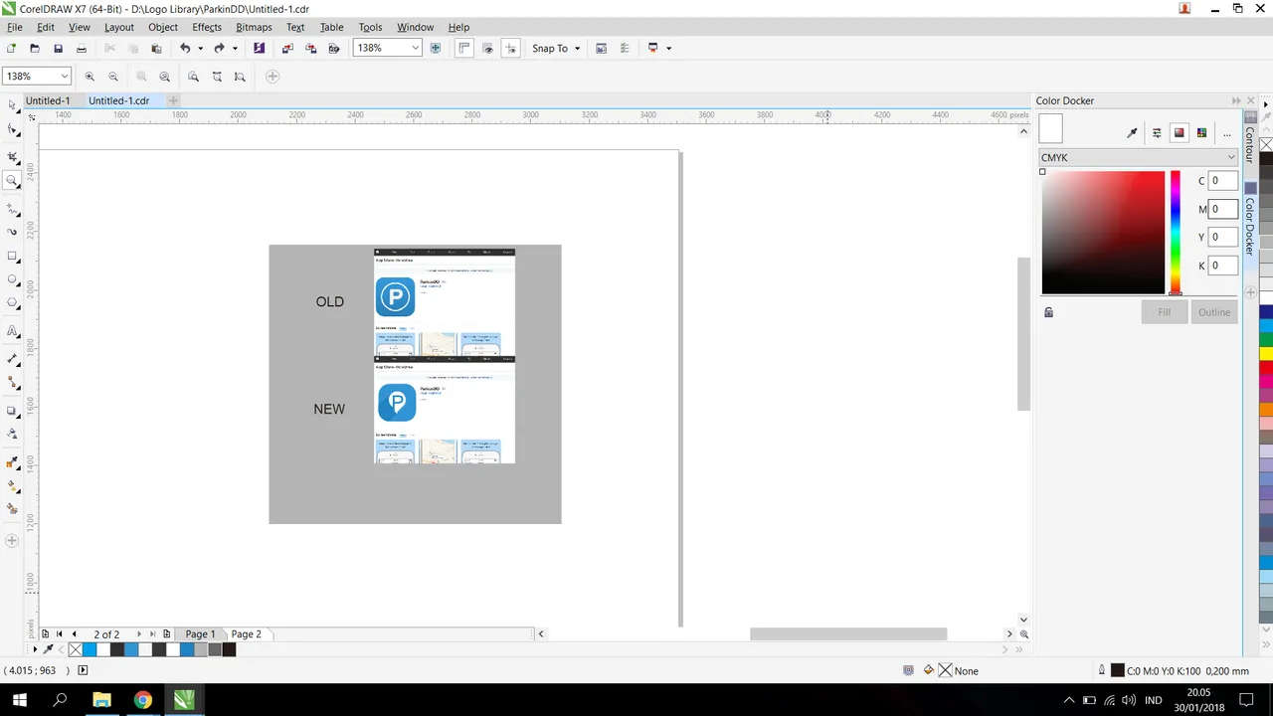Click the Zoom Out magnifier icon

tap(113, 77)
